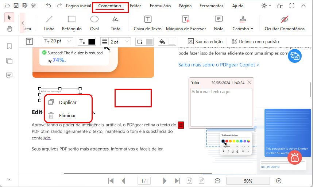
Task: Rotate page counterclockwise
Action: (189, 181)
